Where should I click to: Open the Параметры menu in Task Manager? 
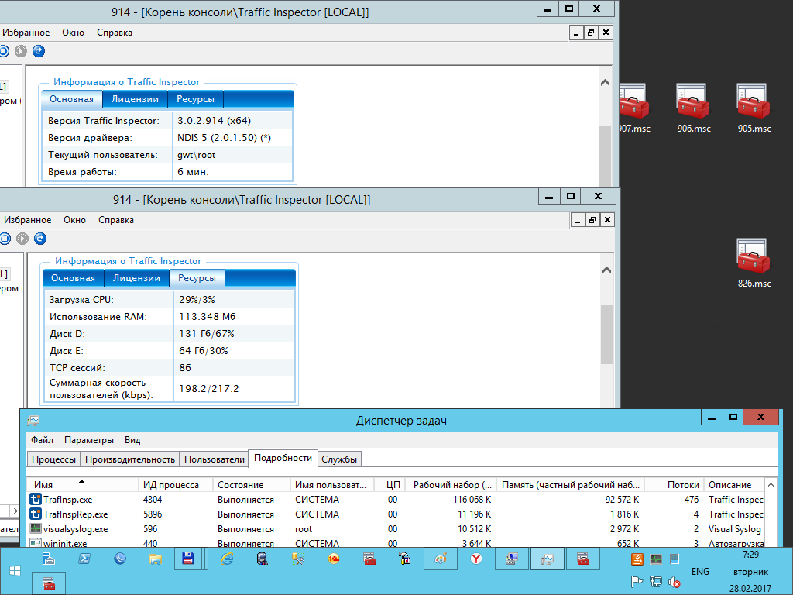click(x=89, y=440)
